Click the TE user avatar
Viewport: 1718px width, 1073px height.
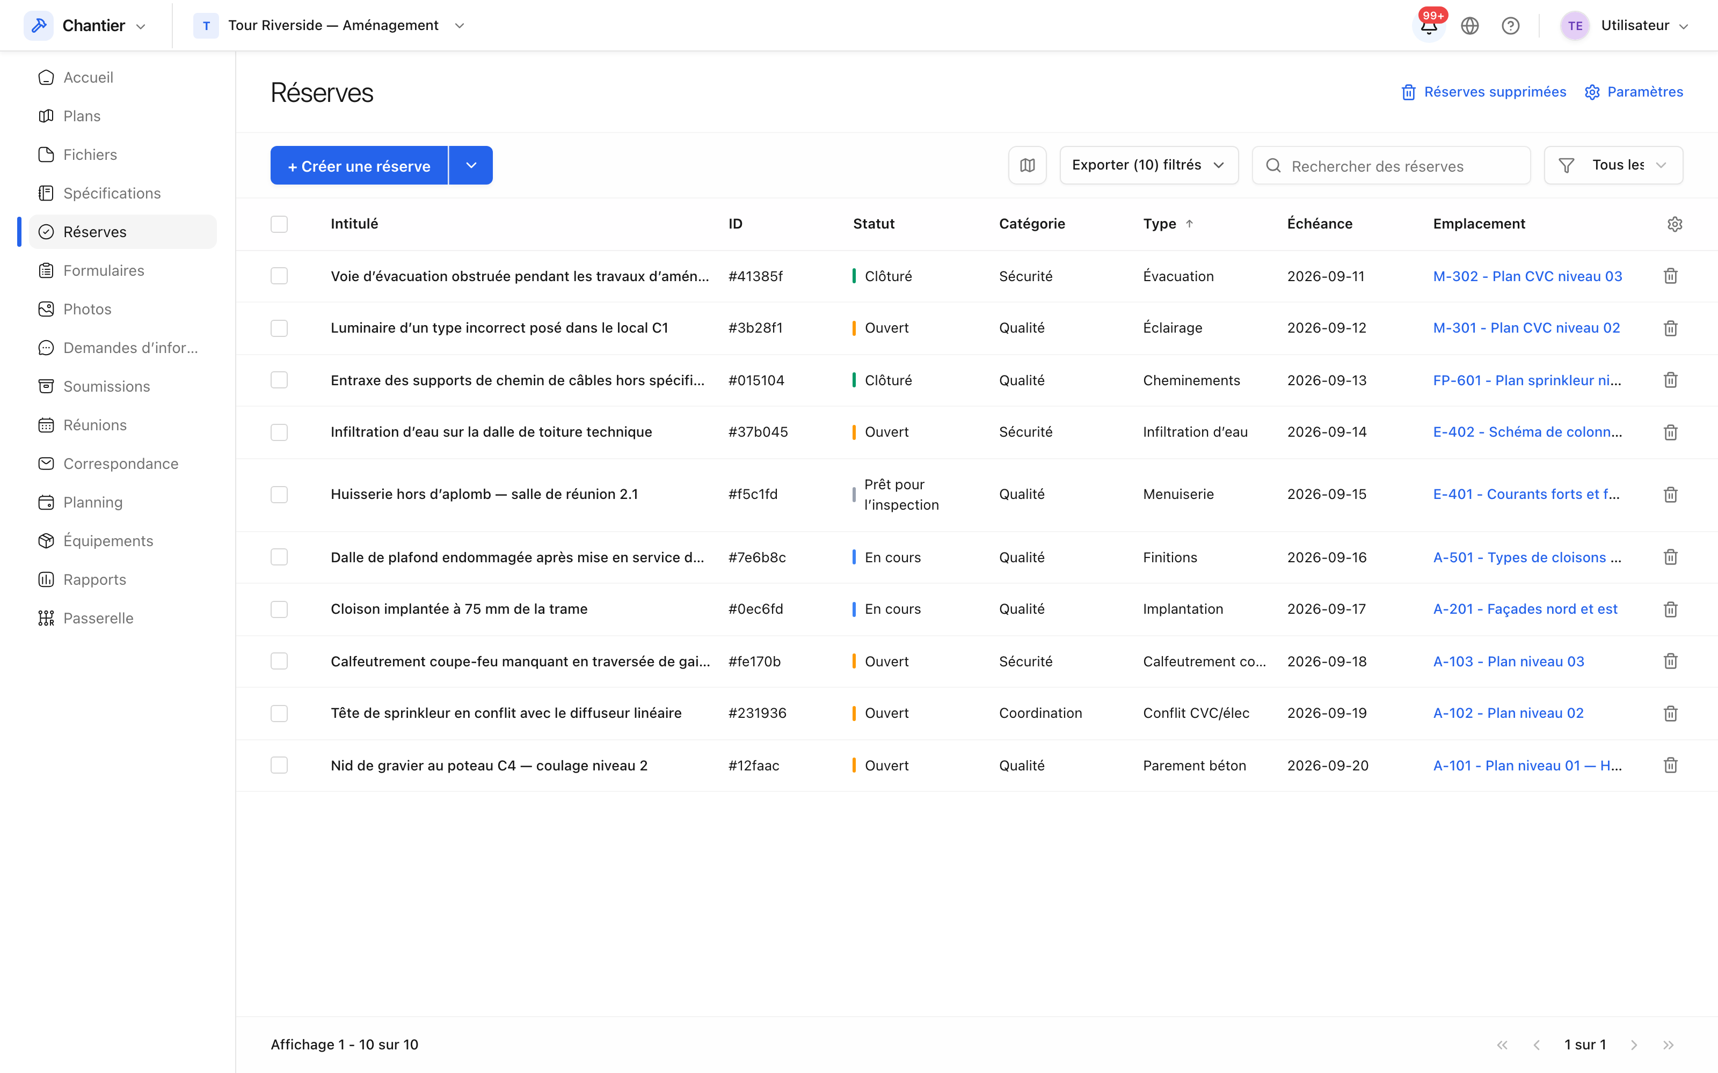pyautogui.click(x=1575, y=26)
